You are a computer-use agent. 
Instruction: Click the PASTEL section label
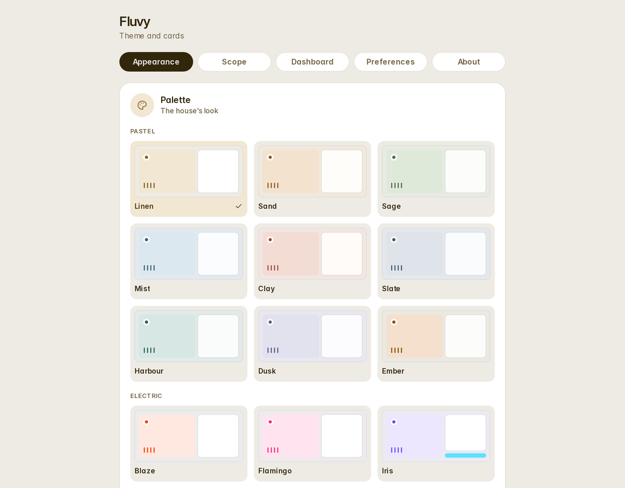pyautogui.click(x=143, y=131)
